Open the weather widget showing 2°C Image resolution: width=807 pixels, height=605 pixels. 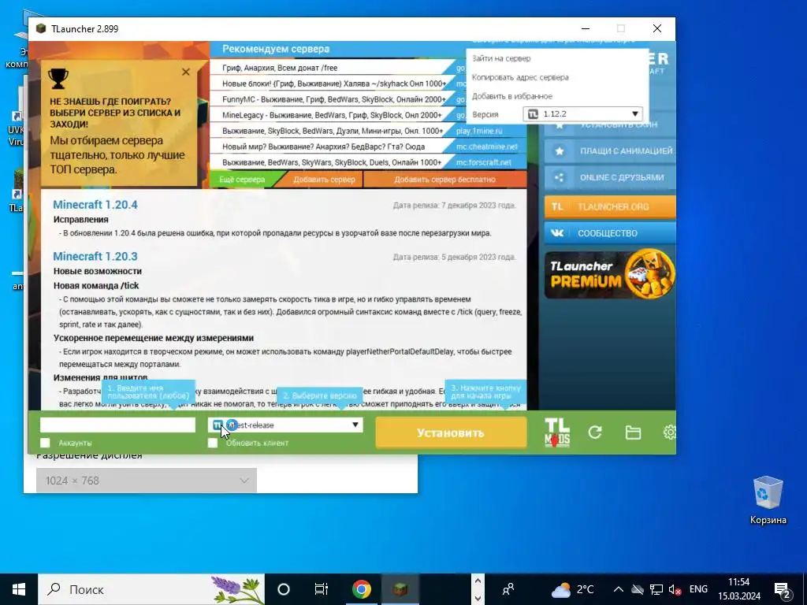tap(572, 589)
